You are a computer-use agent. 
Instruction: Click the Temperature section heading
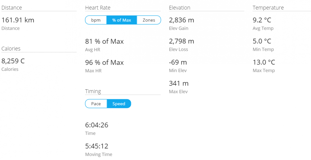pos(268,8)
